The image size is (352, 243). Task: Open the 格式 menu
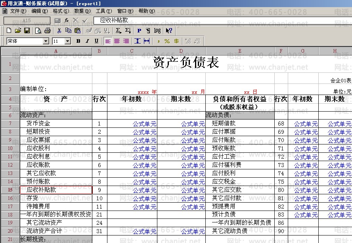pos(60,11)
